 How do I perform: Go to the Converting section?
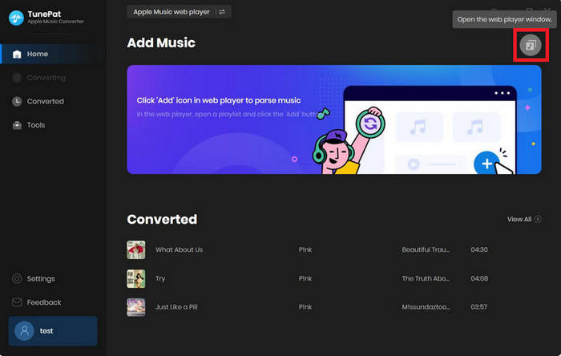(46, 78)
